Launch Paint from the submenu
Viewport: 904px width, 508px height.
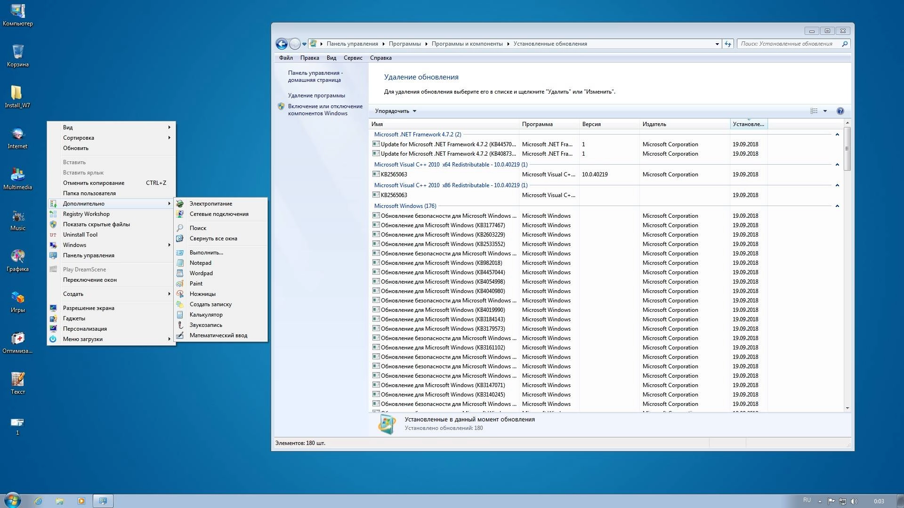click(x=221, y=284)
